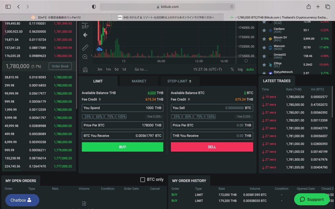Open a new Safari tab

pyautogui.click(x=318, y=7)
